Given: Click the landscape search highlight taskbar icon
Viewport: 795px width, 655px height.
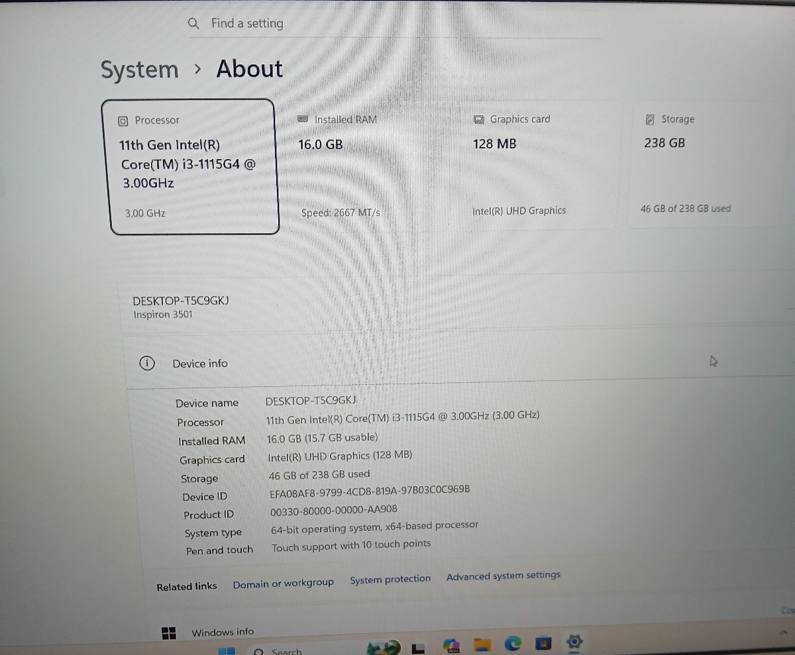Looking at the screenshot, I should click(x=385, y=648).
